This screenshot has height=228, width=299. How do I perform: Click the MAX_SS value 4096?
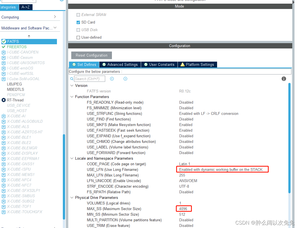click(183, 209)
